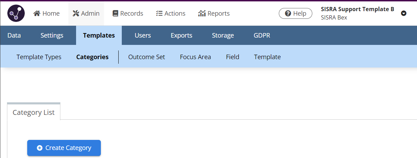Viewport: 417px width, 158px height.
Task: Open the Settings tab
Action: (52, 35)
